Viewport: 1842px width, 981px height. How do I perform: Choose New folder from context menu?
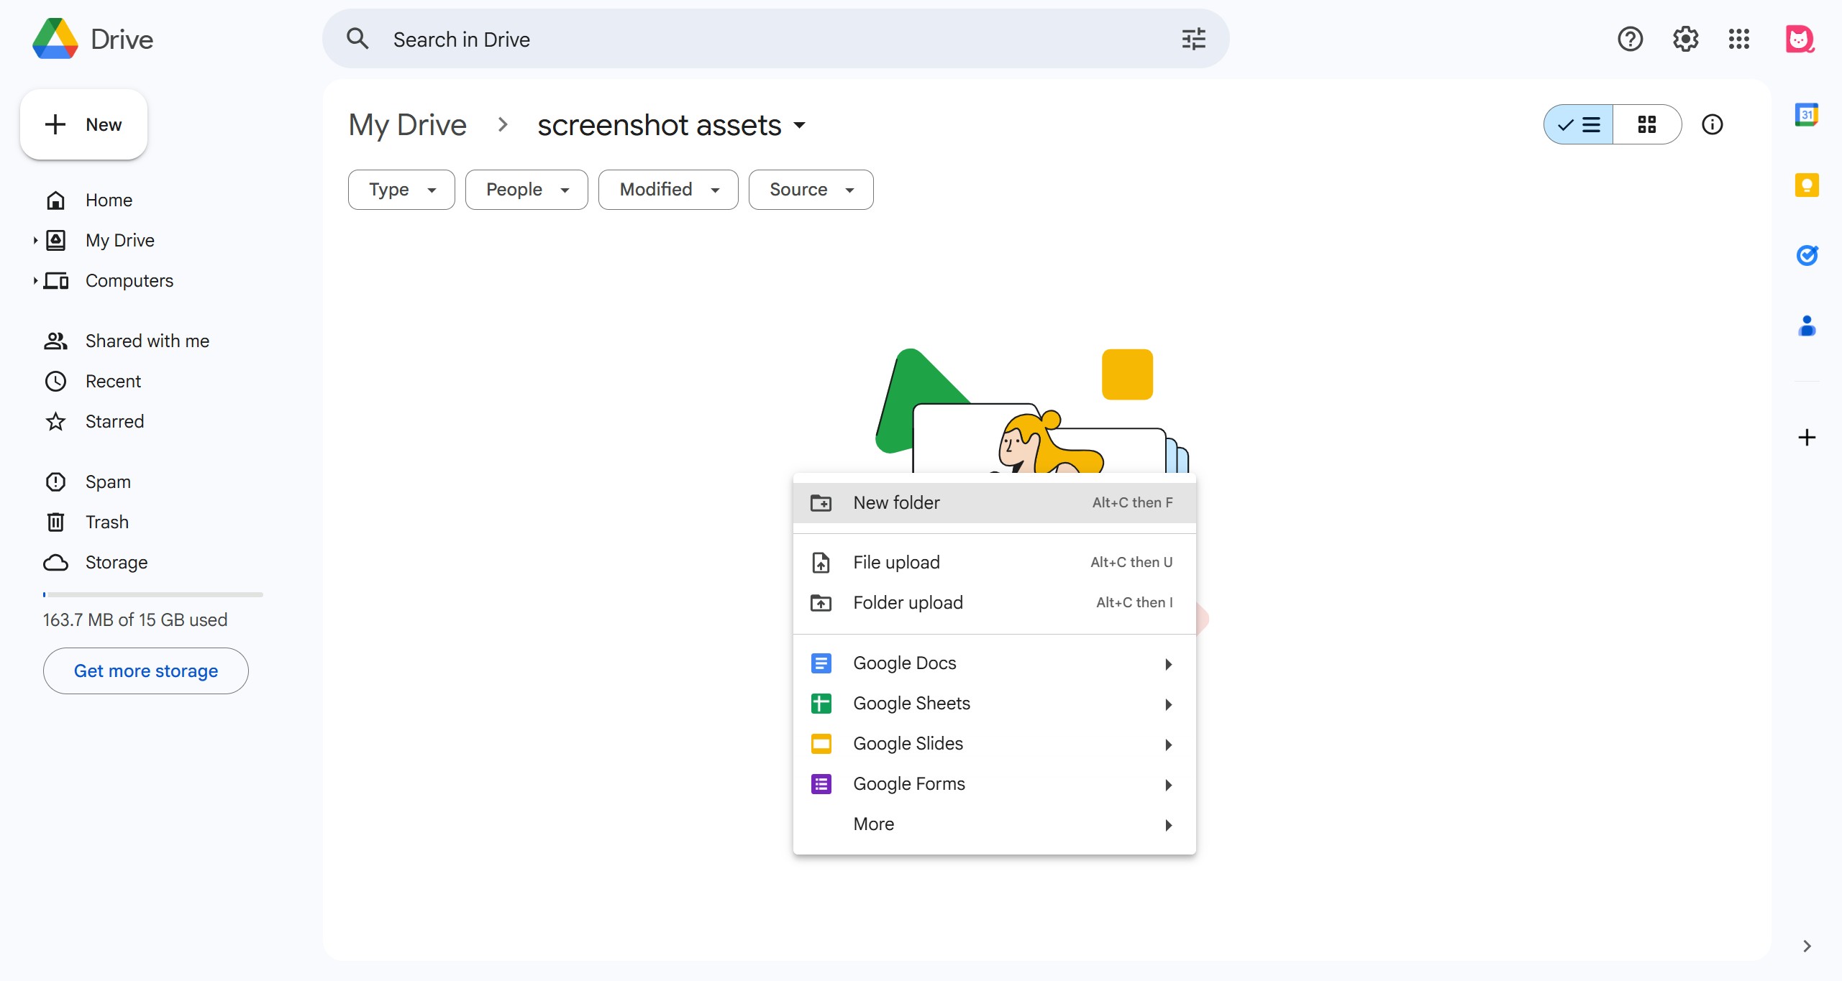pos(994,502)
